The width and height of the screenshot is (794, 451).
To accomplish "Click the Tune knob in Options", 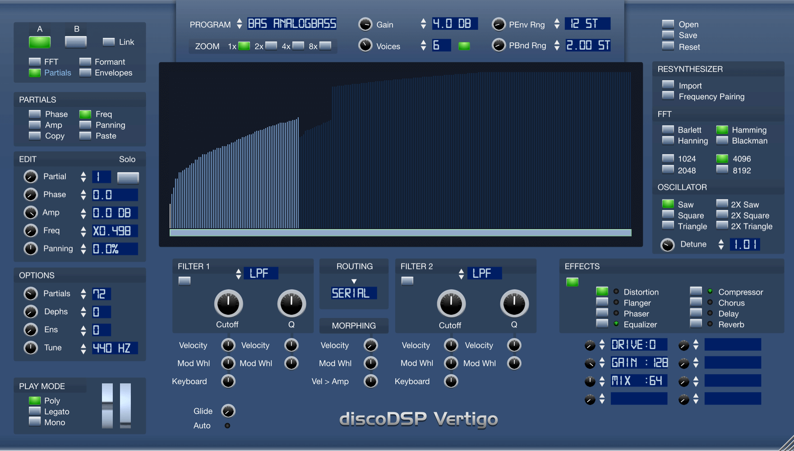I will [30, 348].
